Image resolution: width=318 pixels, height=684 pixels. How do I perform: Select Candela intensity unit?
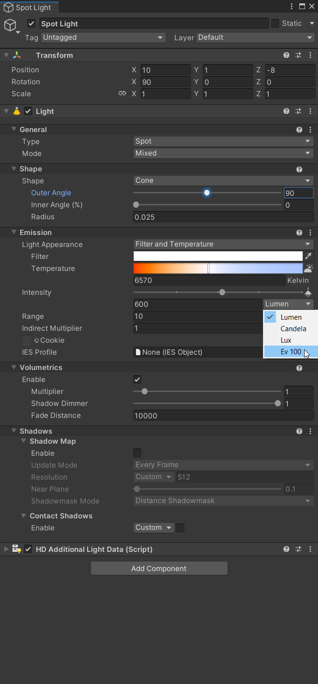coord(291,329)
